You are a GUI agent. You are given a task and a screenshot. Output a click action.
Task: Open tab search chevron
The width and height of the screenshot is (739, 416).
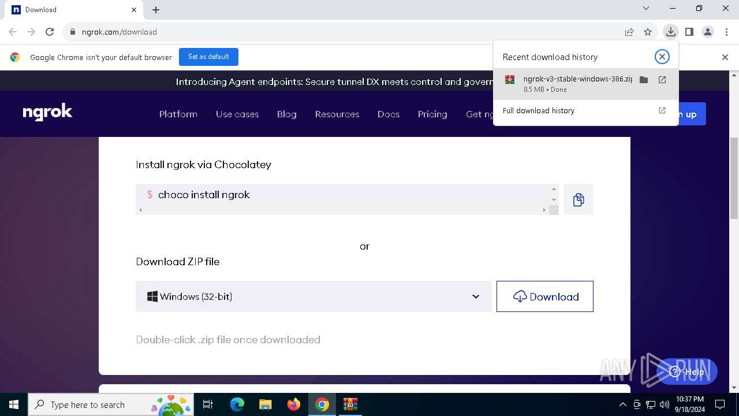(x=646, y=8)
